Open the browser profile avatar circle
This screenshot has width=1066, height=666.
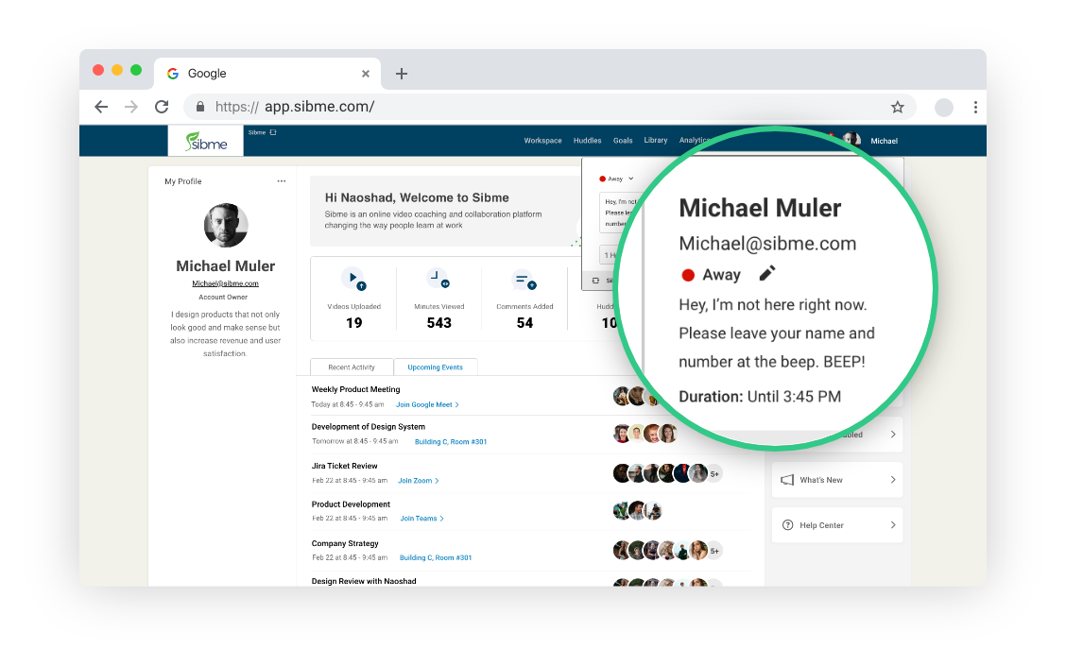(x=944, y=108)
